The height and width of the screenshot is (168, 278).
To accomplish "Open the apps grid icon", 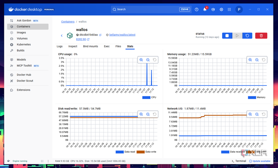I will [x=229, y=9].
